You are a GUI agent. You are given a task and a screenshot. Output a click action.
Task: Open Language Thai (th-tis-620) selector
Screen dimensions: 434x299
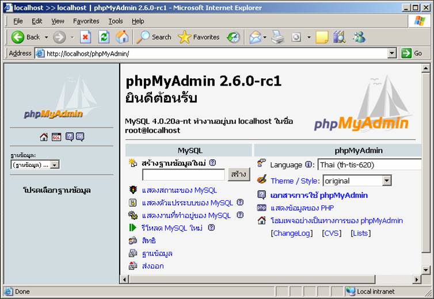[x=370, y=165]
